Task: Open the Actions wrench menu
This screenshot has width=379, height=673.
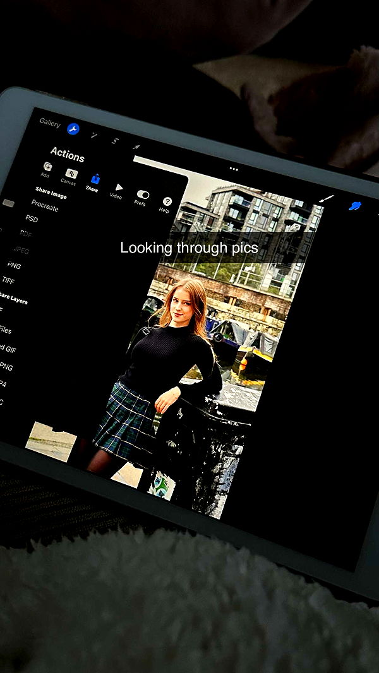Action: pyautogui.click(x=73, y=129)
